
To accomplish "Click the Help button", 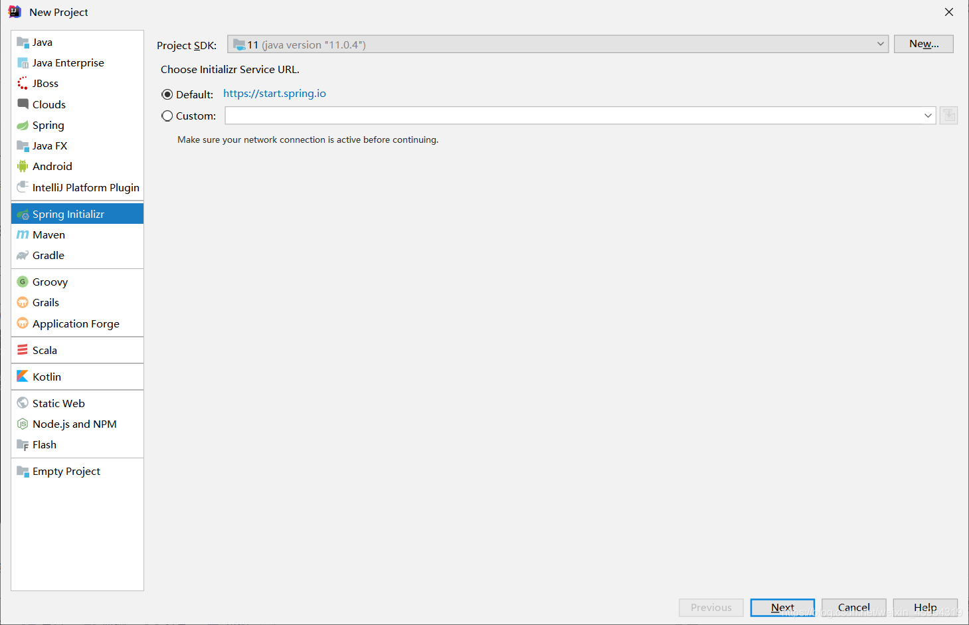I will 925,608.
